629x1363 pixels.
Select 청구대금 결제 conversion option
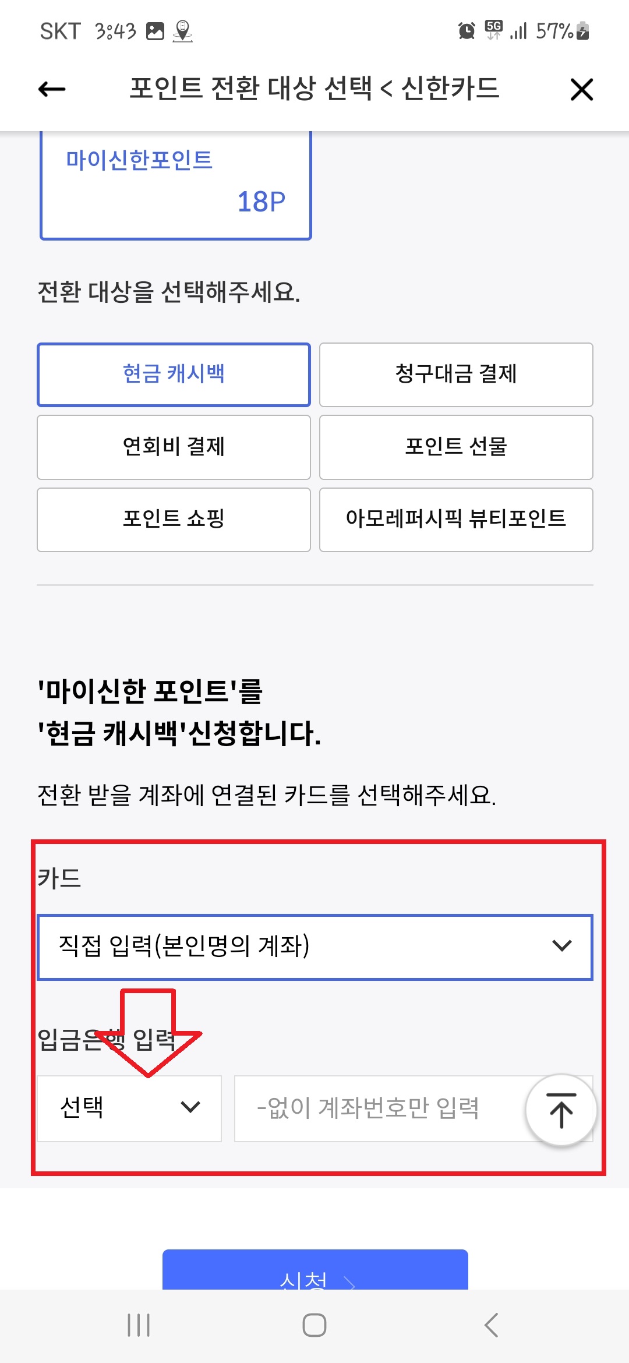point(455,375)
